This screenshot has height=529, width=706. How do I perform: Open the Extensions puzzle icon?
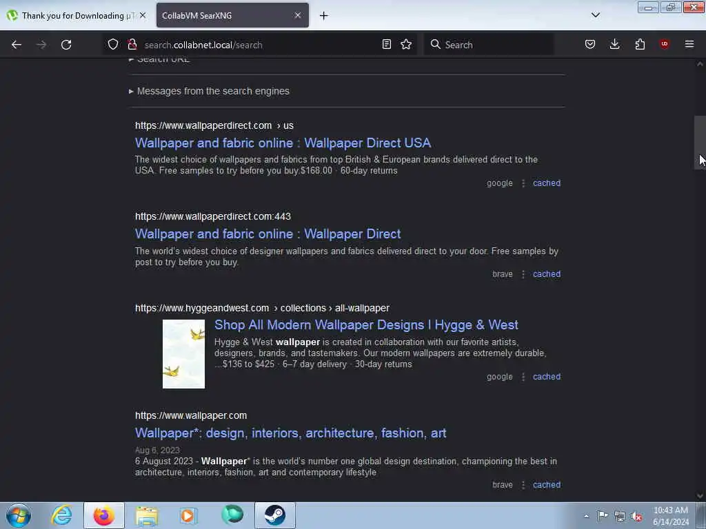(640, 44)
